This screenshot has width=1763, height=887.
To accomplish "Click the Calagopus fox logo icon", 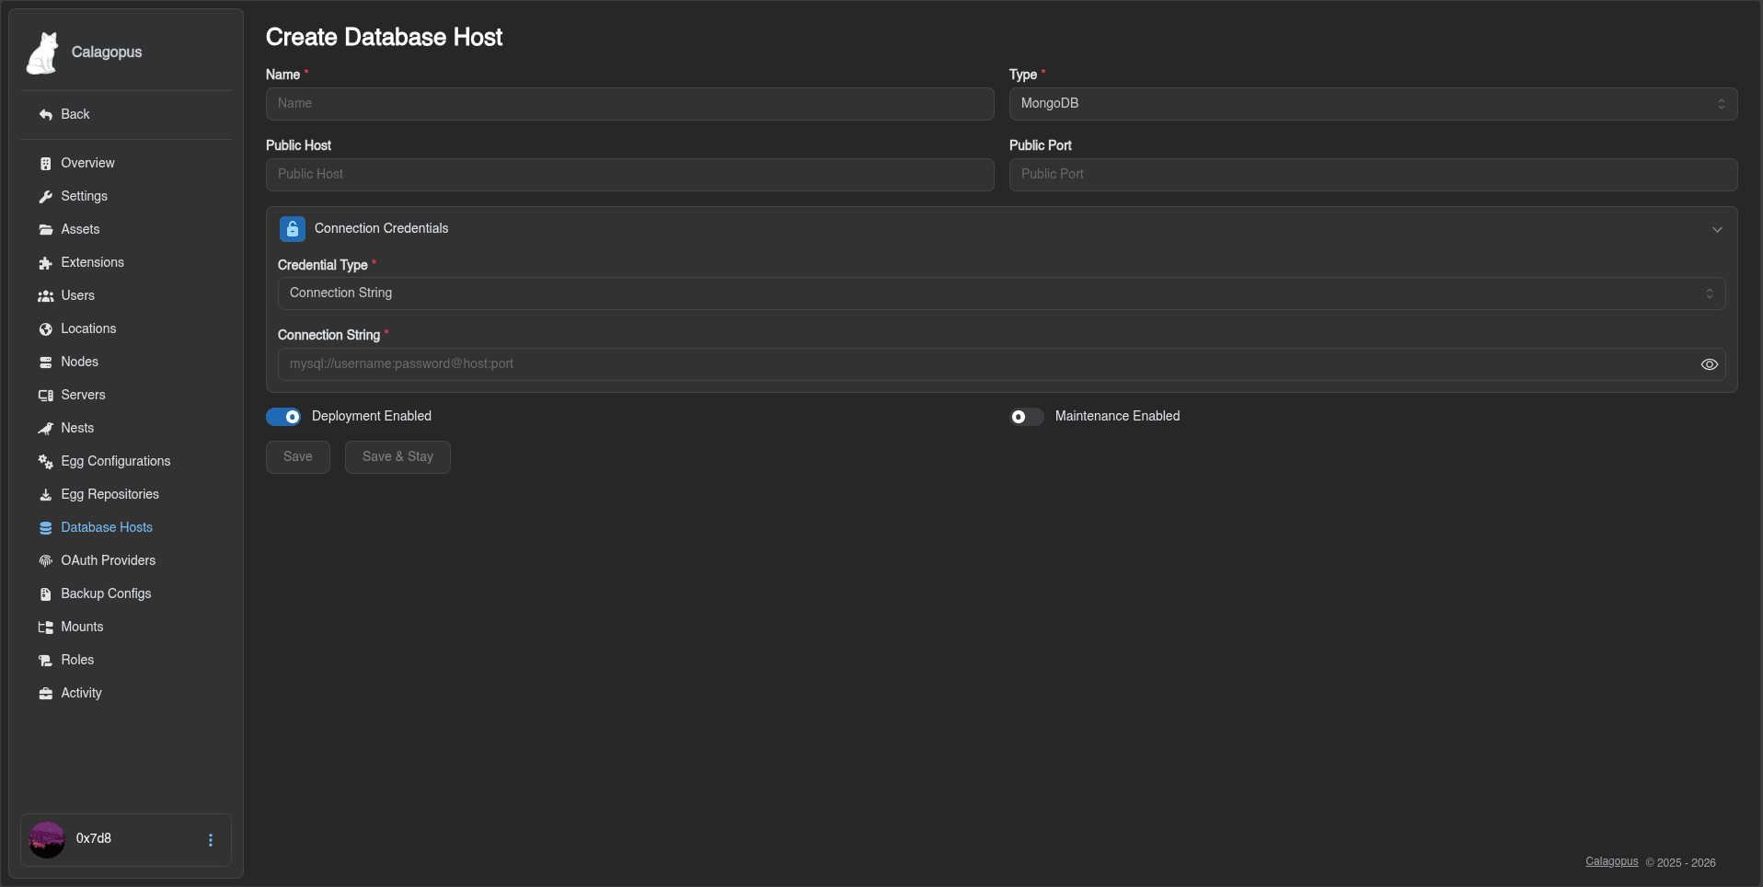I will [42, 52].
